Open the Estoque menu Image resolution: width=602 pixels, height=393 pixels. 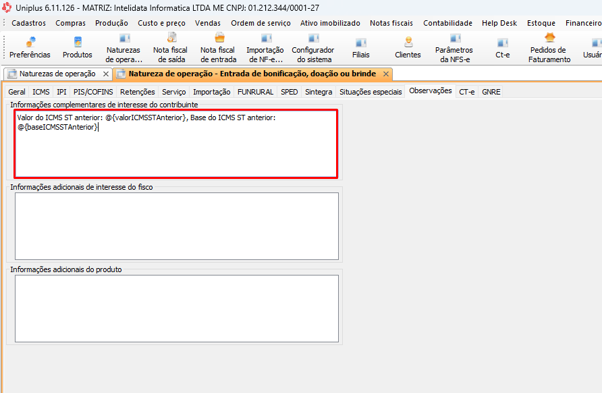tap(541, 23)
